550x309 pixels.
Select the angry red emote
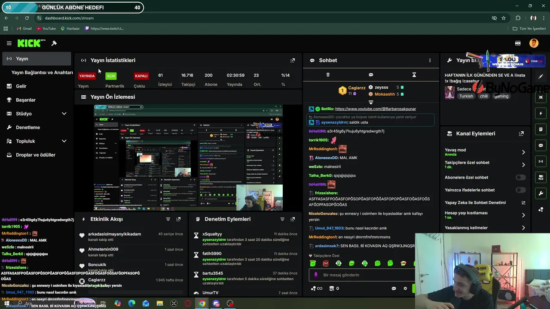pos(326,263)
